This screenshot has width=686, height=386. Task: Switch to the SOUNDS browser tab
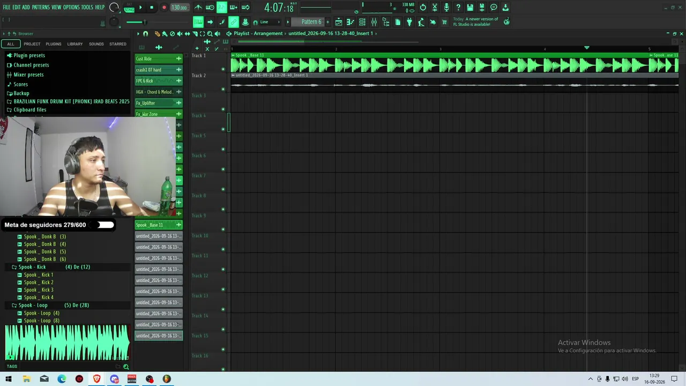[96, 44]
